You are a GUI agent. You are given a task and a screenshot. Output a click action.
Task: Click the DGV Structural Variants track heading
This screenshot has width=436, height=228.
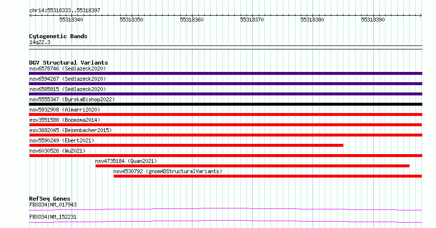pos(69,63)
